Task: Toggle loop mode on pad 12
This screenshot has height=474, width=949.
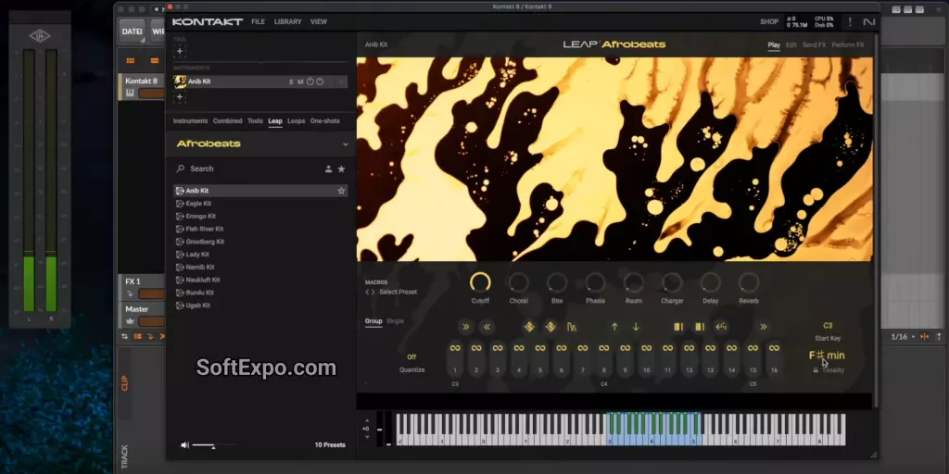Action: (x=689, y=348)
